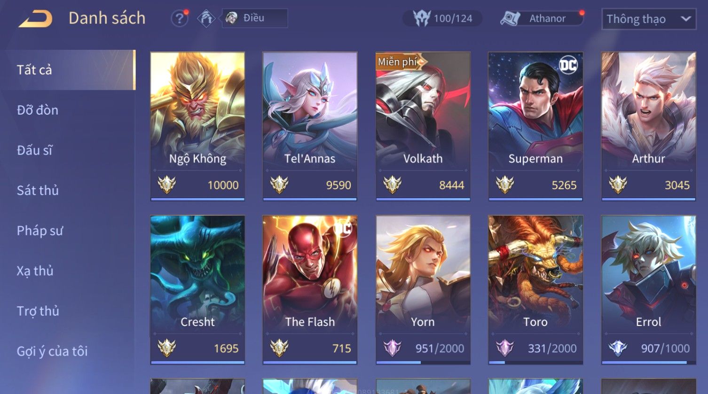Tap the DC logo on Superman card
The width and height of the screenshot is (708, 394).
[568, 65]
